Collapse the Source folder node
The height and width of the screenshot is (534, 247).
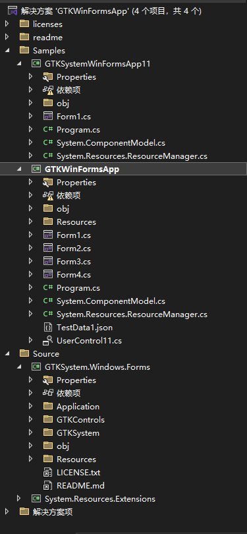(7, 353)
